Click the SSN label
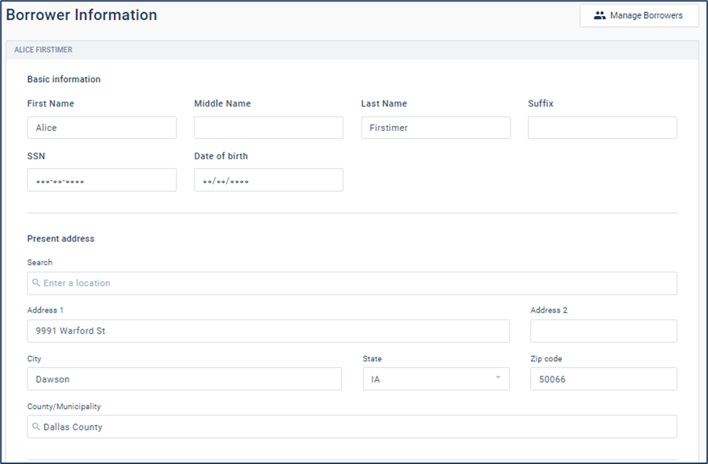708x464 pixels. pos(36,156)
